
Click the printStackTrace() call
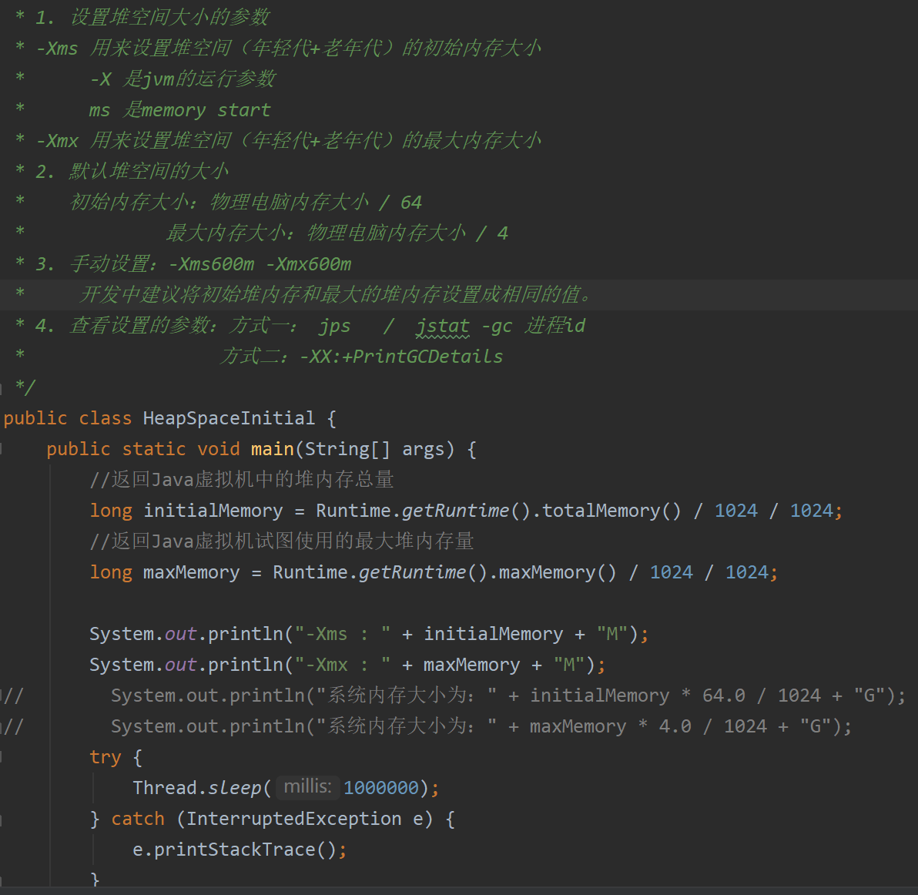245,850
